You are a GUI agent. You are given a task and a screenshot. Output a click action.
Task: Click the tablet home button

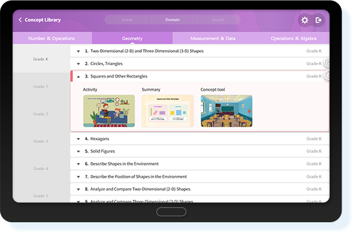[x=171, y=211]
